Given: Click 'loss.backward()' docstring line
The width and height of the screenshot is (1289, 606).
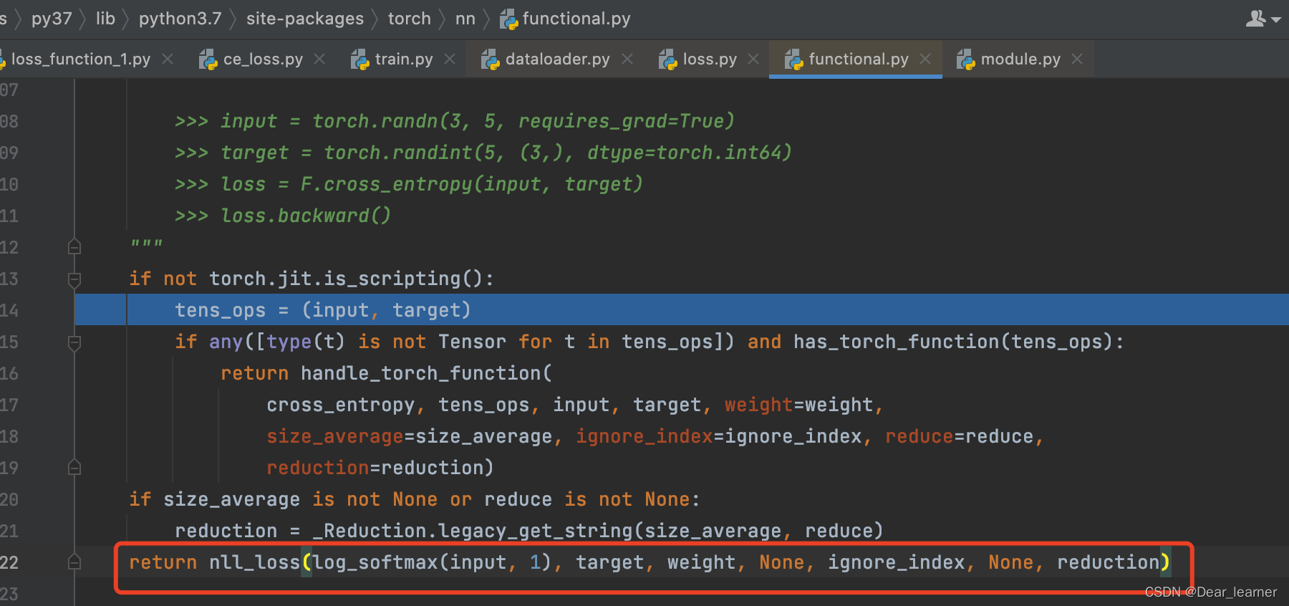Looking at the screenshot, I should 306,216.
